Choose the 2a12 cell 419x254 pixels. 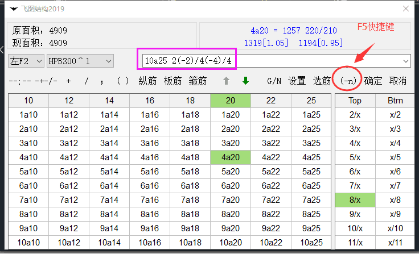pos(69,129)
